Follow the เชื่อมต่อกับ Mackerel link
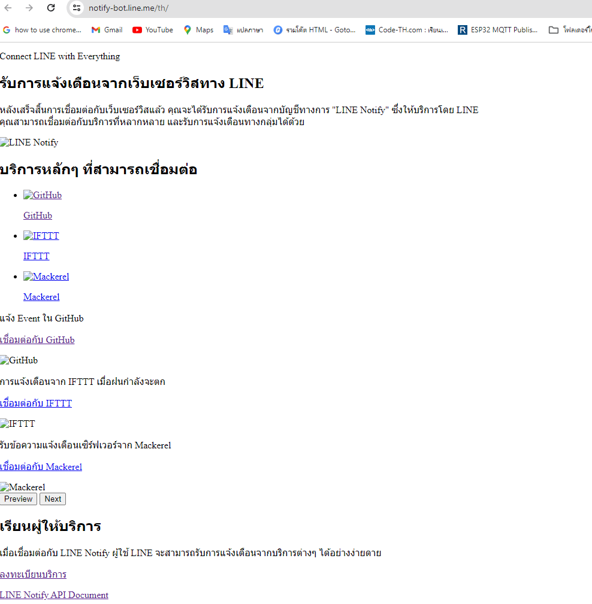Viewport: 592px width, 604px height. [41, 467]
